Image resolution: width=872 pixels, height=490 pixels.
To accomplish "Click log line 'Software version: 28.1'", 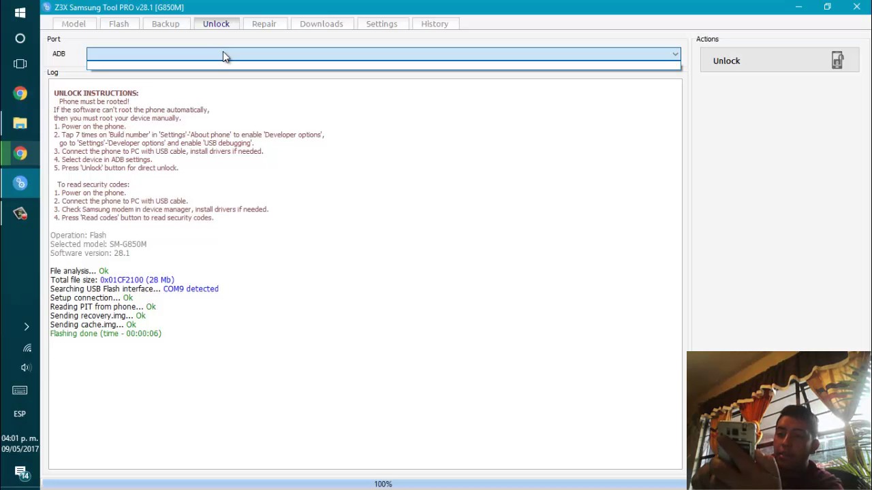I will click(x=89, y=253).
